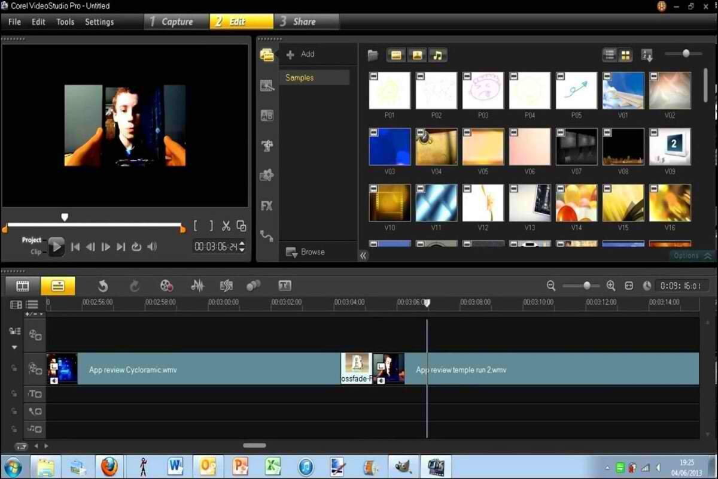Click the Undo arrow in timeline toolbar
The height and width of the screenshot is (479, 718).
point(103,286)
